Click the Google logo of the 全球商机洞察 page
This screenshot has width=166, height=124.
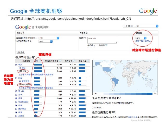[23, 27]
